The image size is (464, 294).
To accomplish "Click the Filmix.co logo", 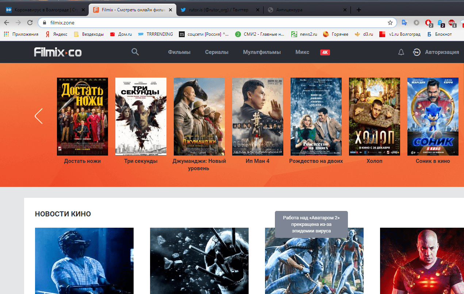I will tap(58, 52).
